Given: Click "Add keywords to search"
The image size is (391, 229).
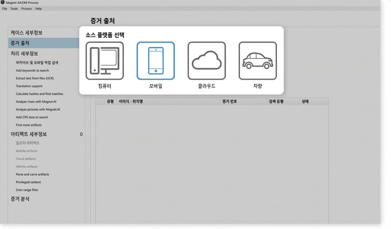Looking at the screenshot, I should tap(32, 70).
